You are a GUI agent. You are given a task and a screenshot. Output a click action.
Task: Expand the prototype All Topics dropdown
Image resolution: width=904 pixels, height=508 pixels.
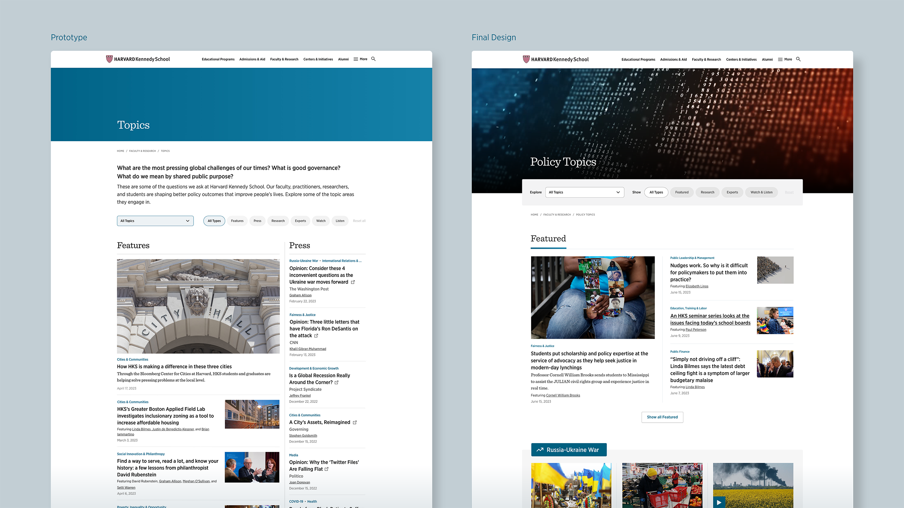pos(155,221)
